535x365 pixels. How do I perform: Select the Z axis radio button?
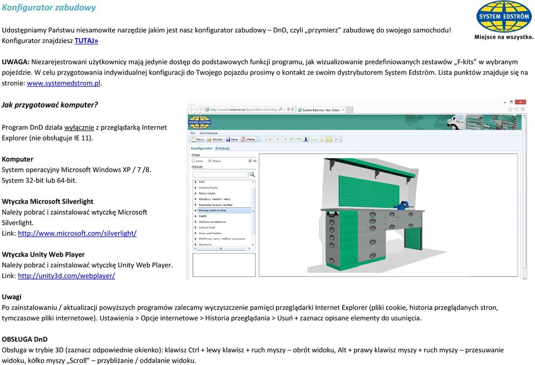282,139
